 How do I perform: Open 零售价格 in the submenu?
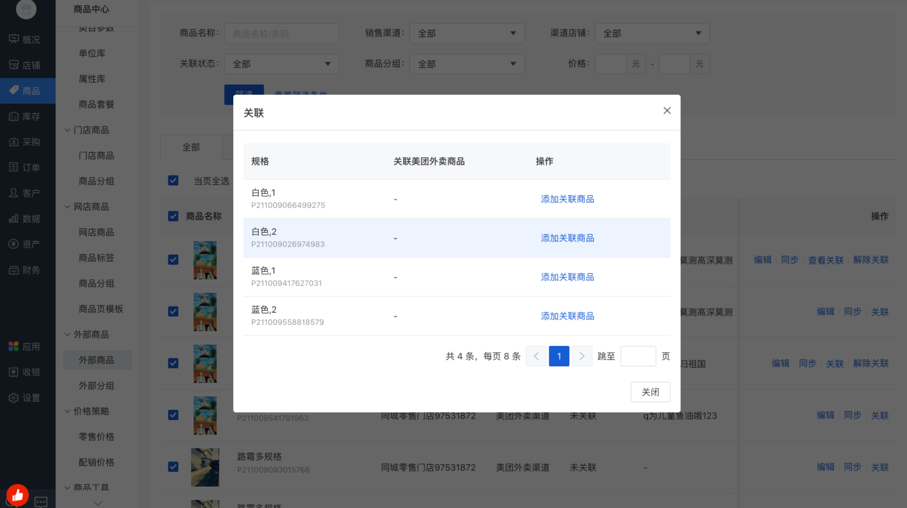pos(96,437)
